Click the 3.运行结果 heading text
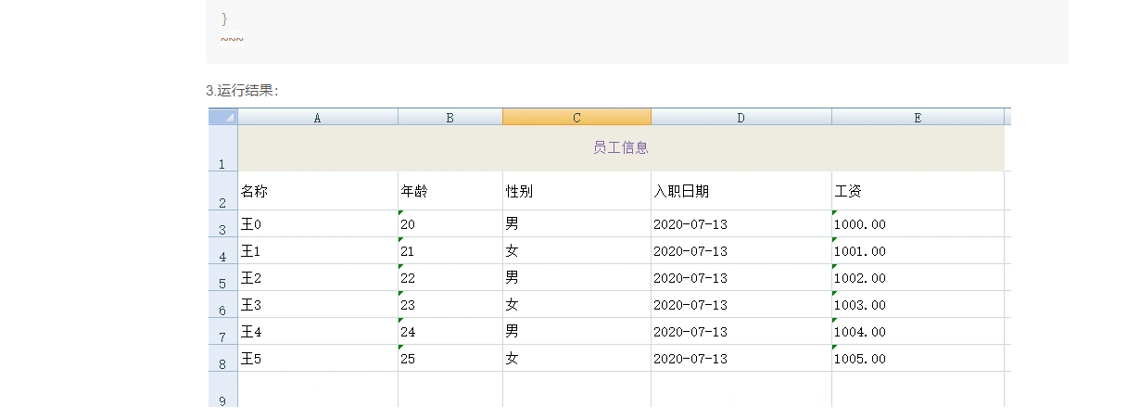The height and width of the screenshot is (419, 1127). click(x=242, y=90)
